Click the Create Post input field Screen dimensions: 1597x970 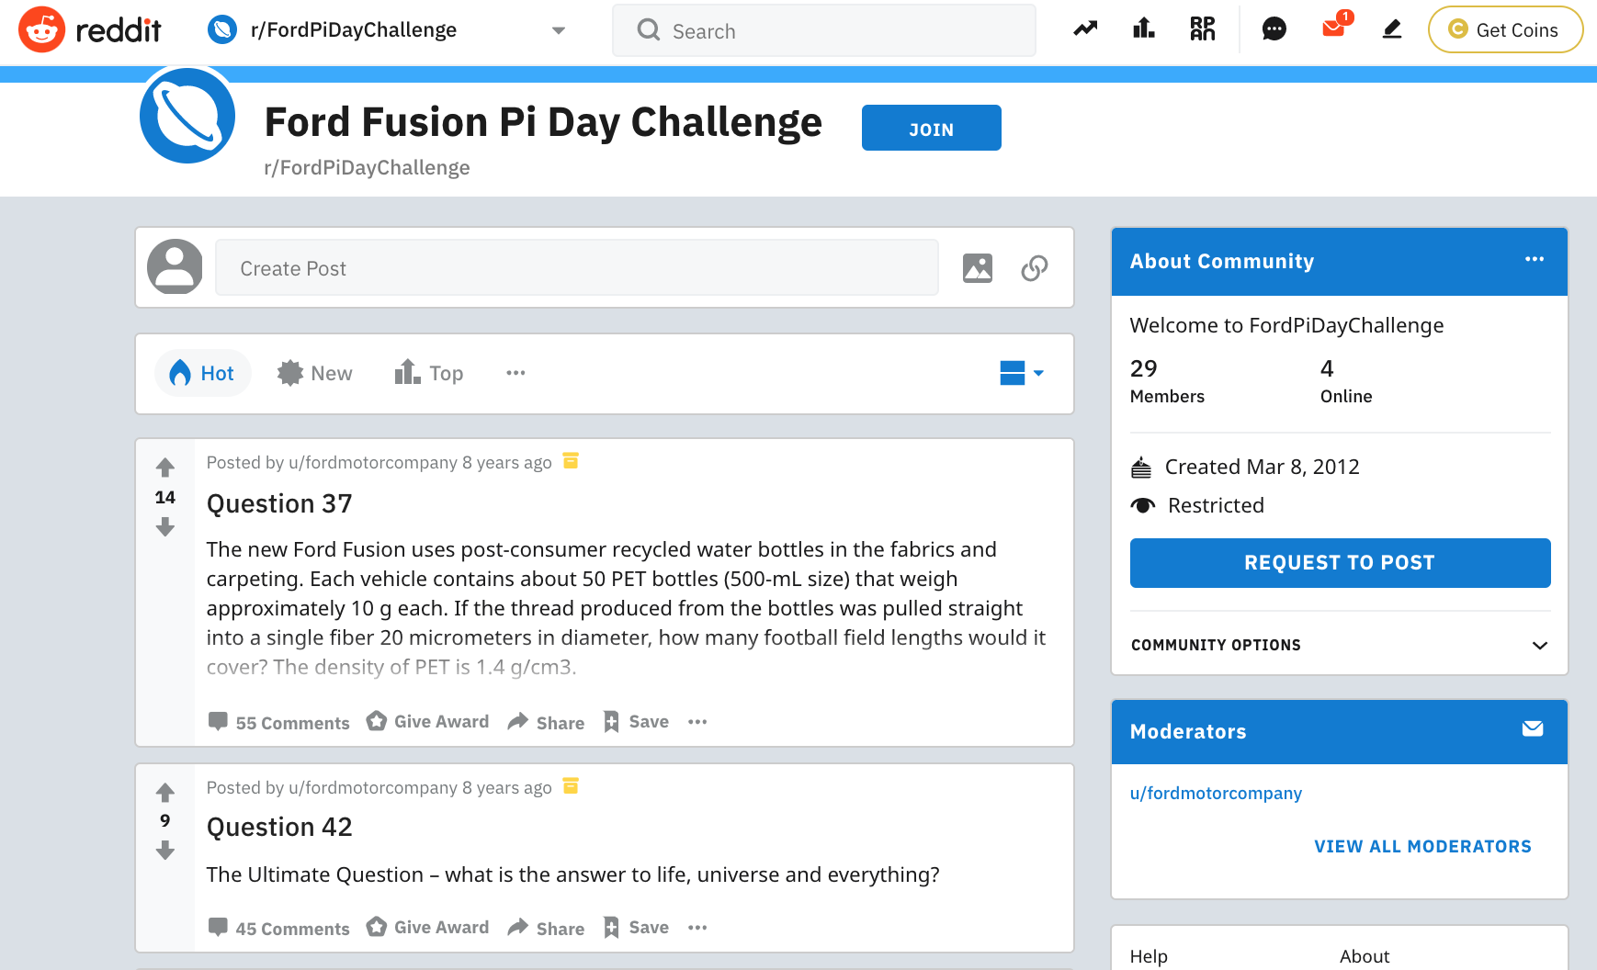[x=576, y=268]
